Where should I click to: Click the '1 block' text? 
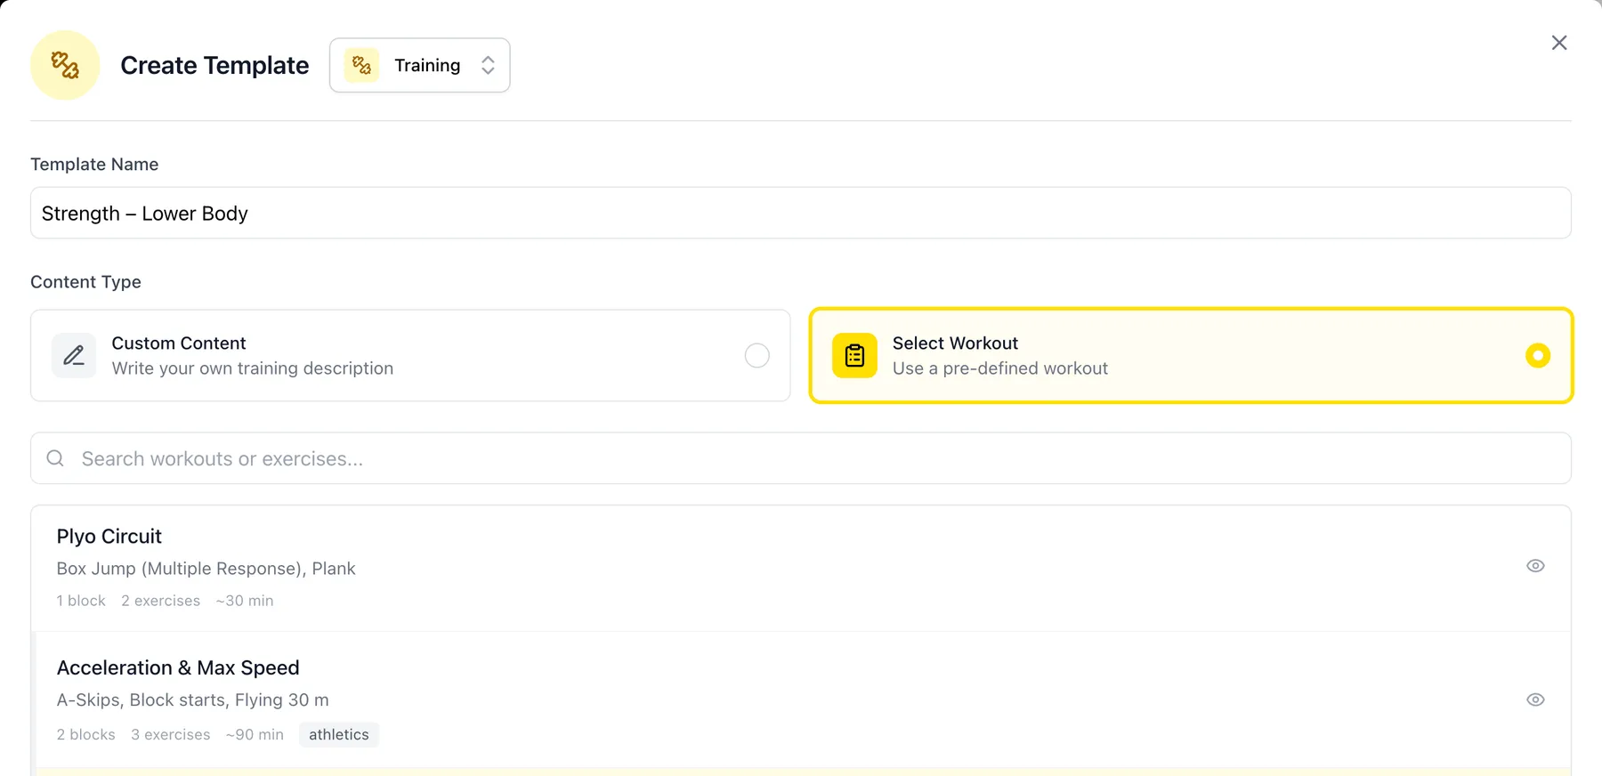pyautogui.click(x=81, y=601)
